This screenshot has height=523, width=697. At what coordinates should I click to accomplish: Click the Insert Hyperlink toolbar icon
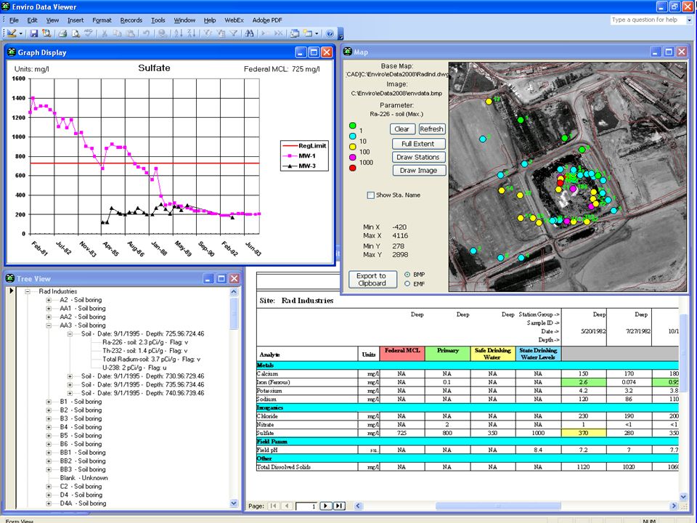click(x=163, y=33)
